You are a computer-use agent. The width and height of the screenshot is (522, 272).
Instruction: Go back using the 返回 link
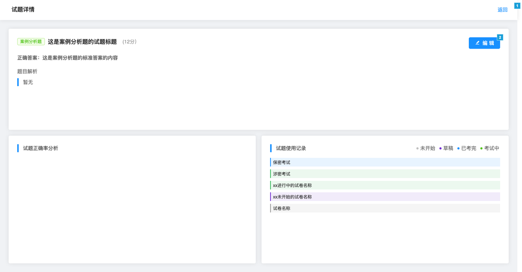(502, 10)
